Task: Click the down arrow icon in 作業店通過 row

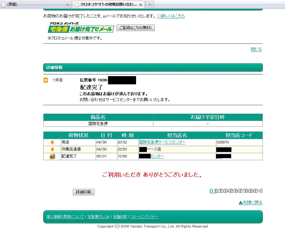Action: (52, 149)
